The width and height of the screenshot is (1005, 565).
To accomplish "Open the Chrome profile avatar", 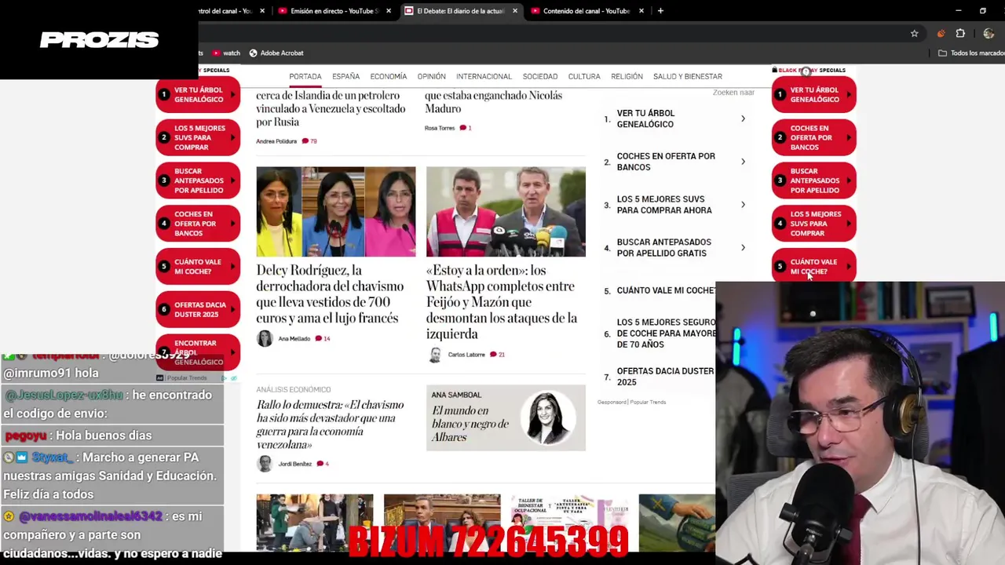I will tap(989, 34).
